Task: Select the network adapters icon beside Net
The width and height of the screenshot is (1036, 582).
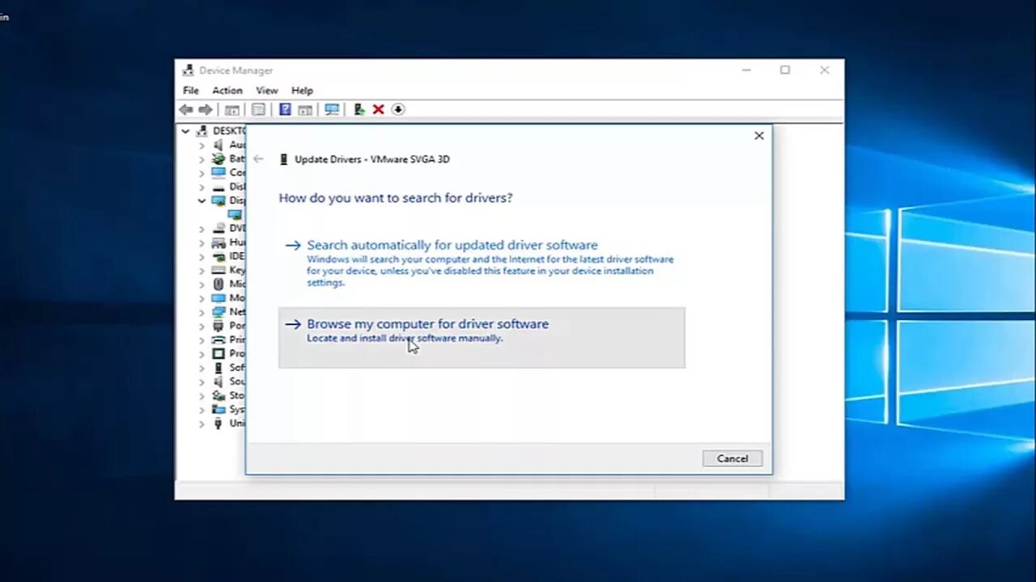Action: pyautogui.click(x=219, y=311)
